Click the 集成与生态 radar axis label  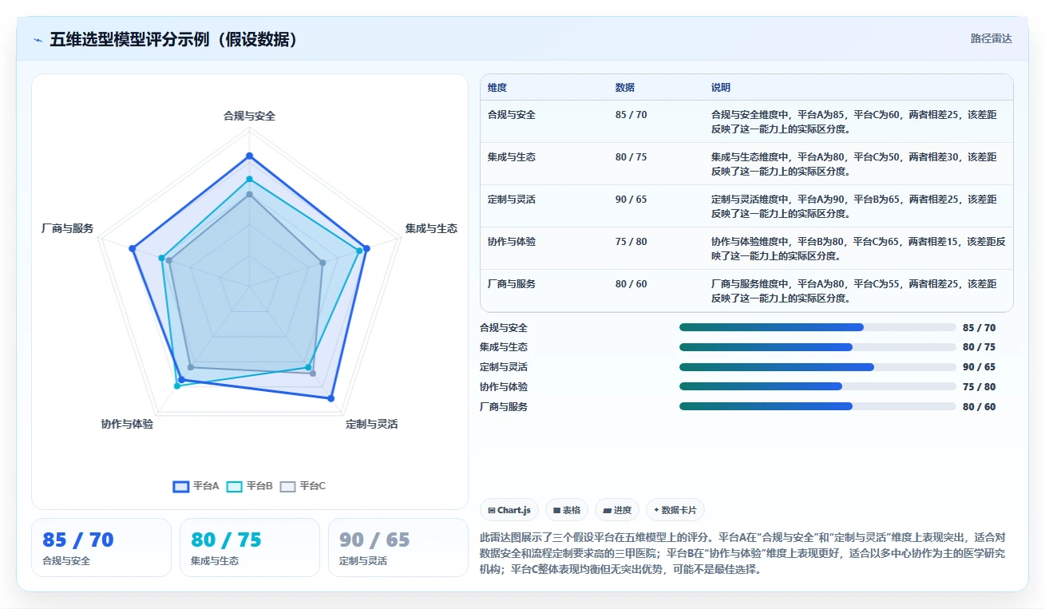431,228
